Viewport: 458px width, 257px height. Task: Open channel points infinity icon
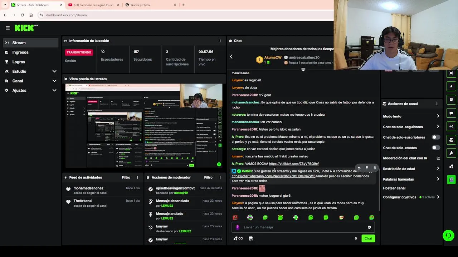(x=238, y=238)
